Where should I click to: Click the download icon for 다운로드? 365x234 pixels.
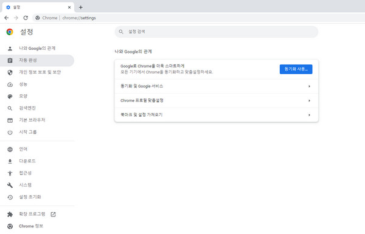click(10, 161)
